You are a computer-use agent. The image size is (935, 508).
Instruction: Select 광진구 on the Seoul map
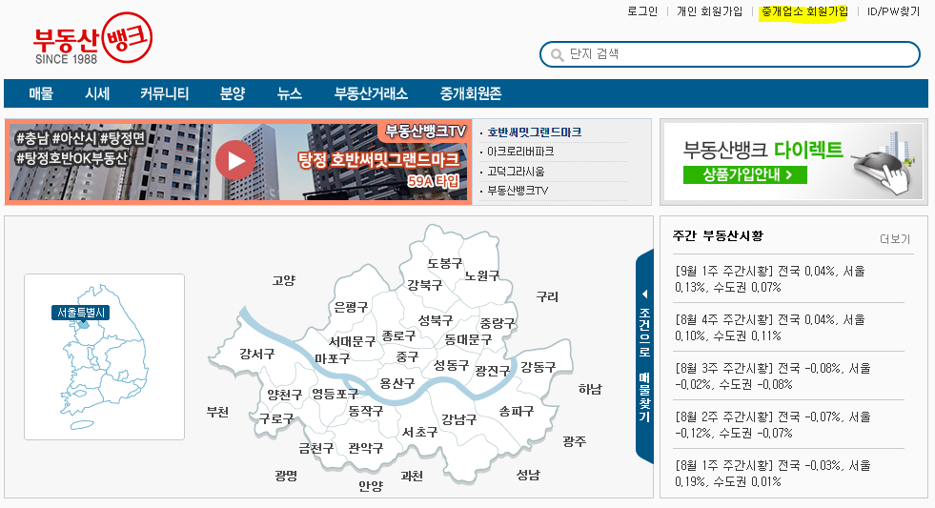point(493,371)
